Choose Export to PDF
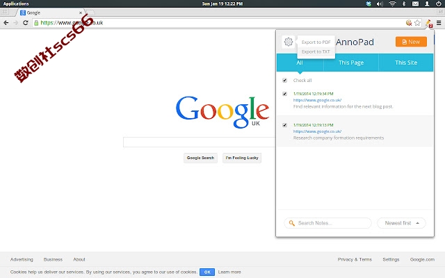The image size is (445, 278). pyautogui.click(x=316, y=42)
